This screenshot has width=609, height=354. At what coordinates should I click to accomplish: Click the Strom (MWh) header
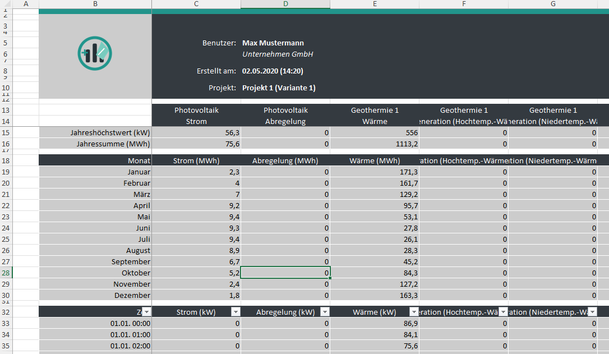point(196,160)
